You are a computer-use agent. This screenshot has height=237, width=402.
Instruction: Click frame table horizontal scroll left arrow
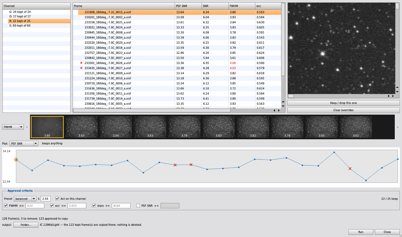274,110
